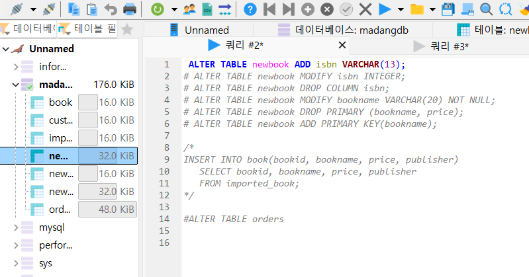Click the commented MODIFY isbn INTEGER line
The width and height of the screenshot is (529, 277).
(294, 76)
